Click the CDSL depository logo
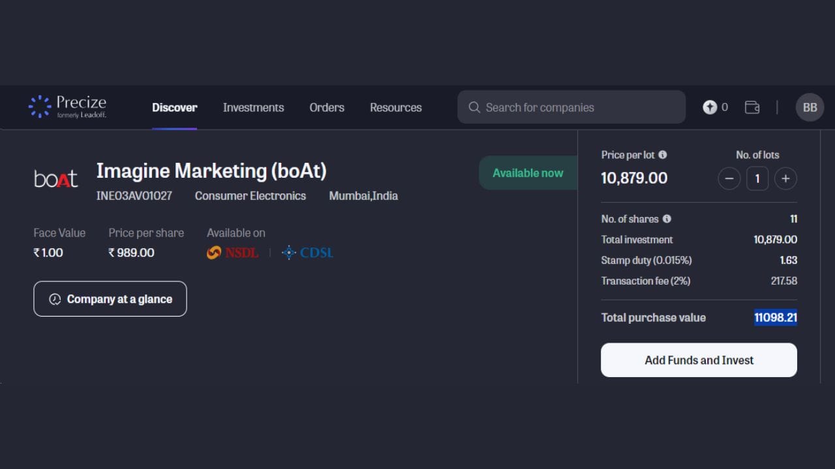The width and height of the screenshot is (835, 469). [307, 253]
